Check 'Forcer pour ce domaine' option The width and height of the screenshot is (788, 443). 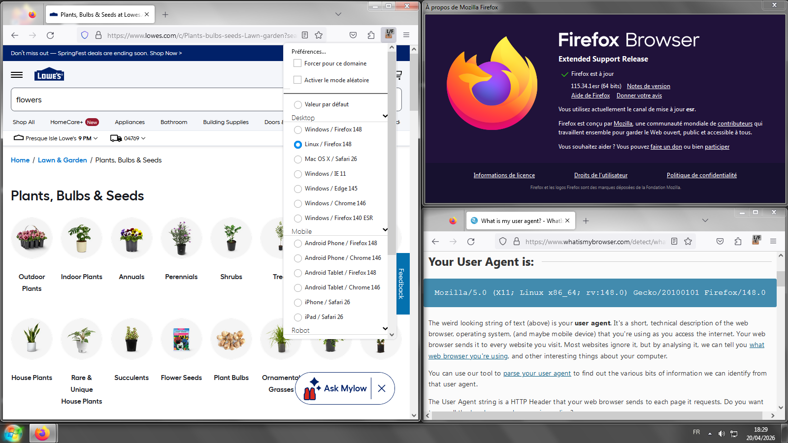[x=297, y=63]
